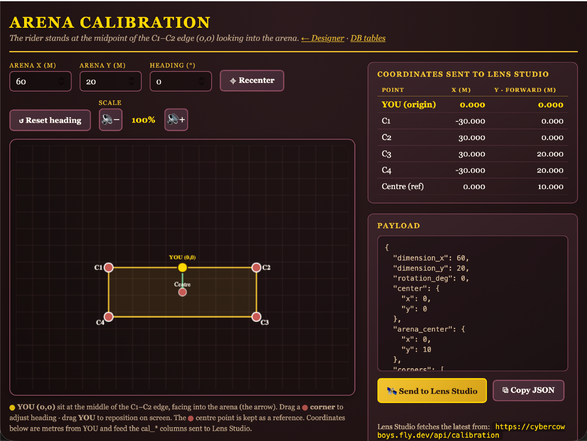Click the yellow YOU origin marker
Screen dimensions: 587x441
(183, 267)
